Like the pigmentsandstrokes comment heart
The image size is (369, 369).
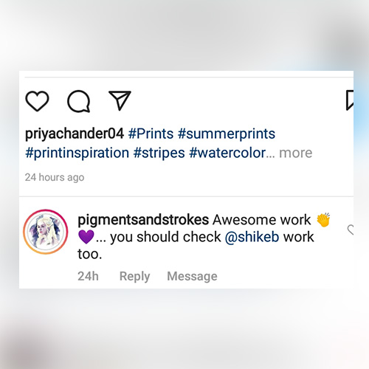point(351,230)
